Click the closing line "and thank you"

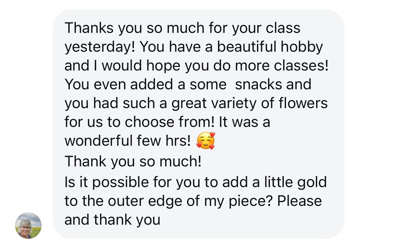pos(112,220)
